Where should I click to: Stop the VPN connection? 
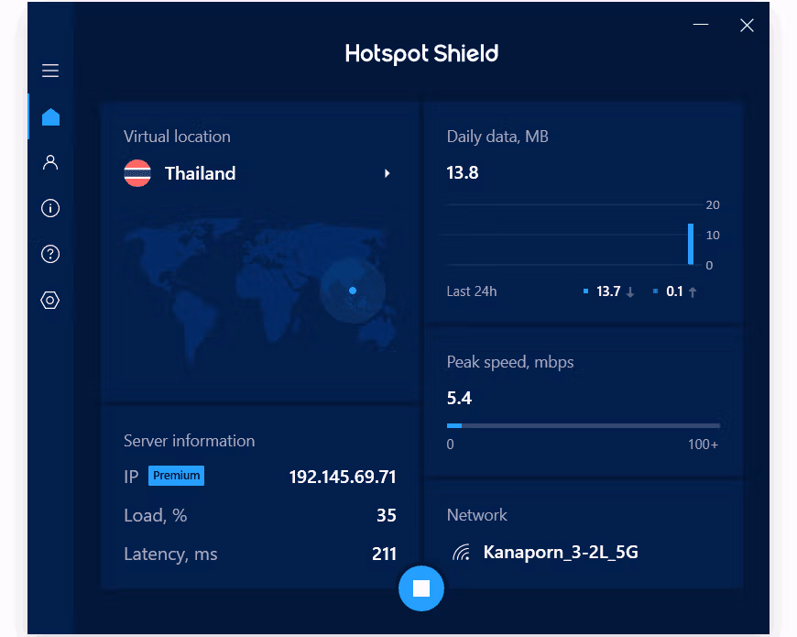click(420, 588)
